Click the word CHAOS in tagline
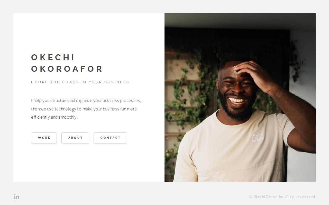 click(71, 82)
